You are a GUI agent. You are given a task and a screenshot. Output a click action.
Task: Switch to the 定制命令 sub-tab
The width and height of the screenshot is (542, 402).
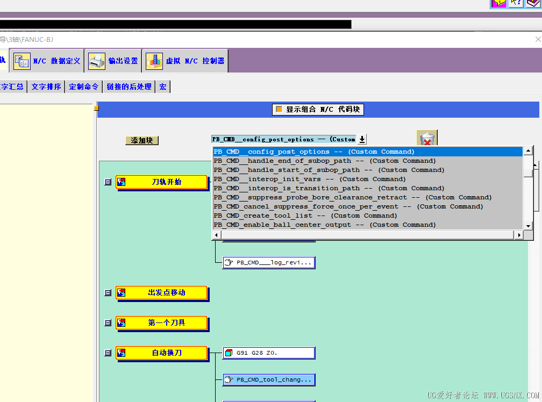[84, 87]
